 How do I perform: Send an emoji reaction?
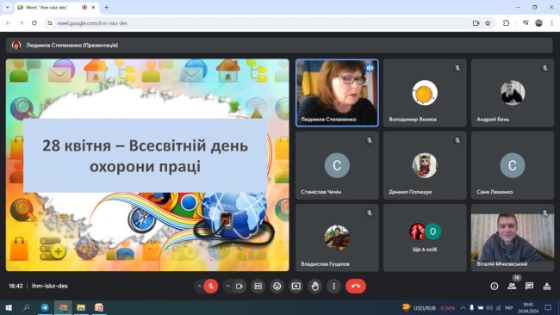277,286
